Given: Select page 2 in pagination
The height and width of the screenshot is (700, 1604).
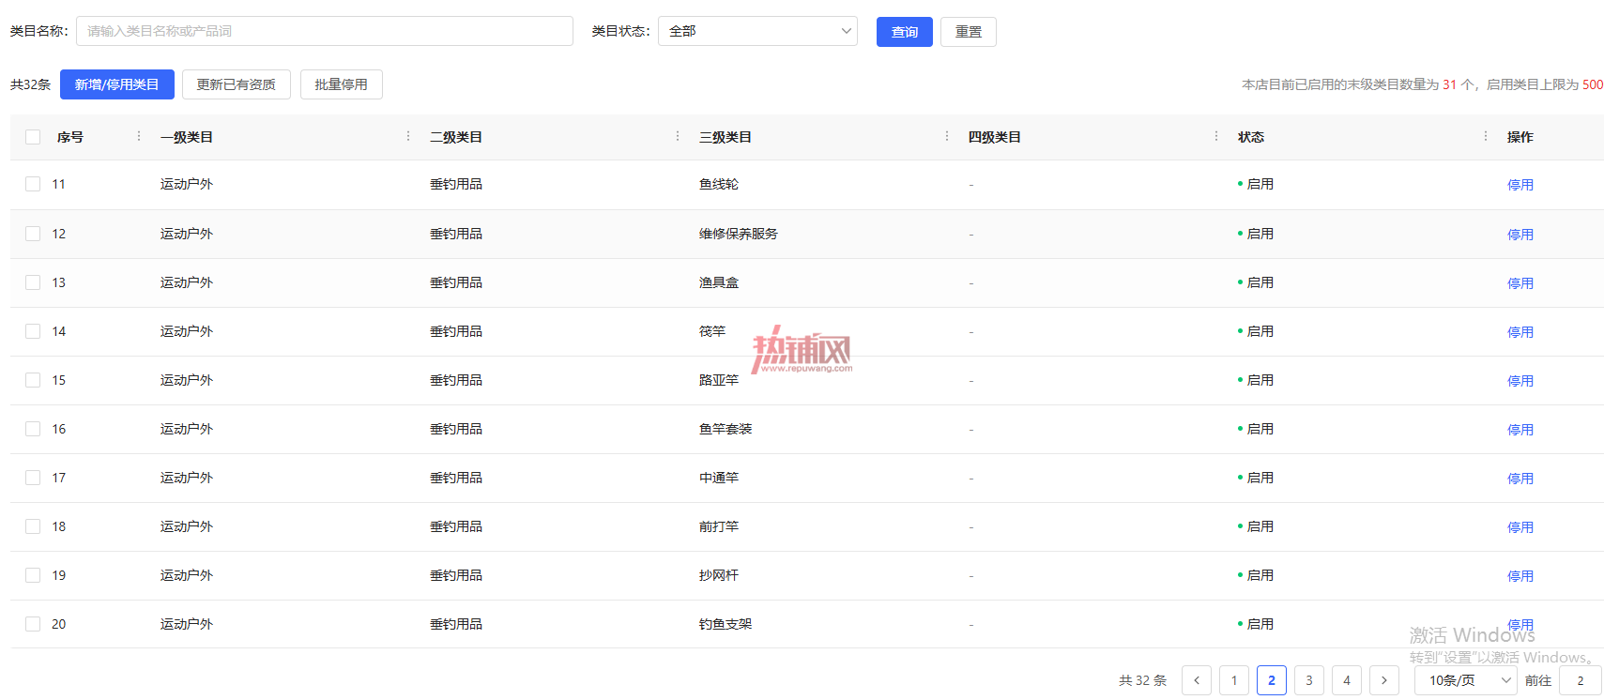Looking at the screenshot, I should click(x=1272, y=680).
